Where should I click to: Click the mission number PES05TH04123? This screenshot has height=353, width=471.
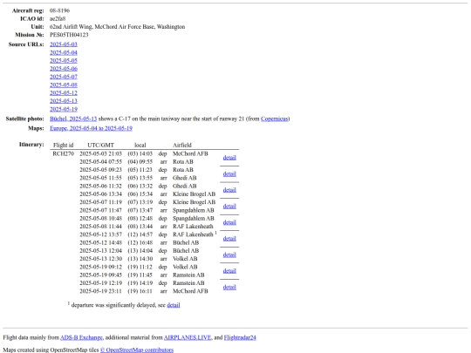(x=69, y=35)
